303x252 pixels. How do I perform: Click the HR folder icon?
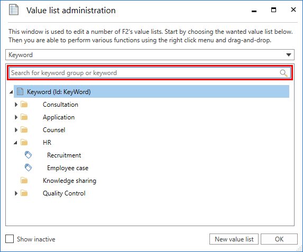coord(24,143)
